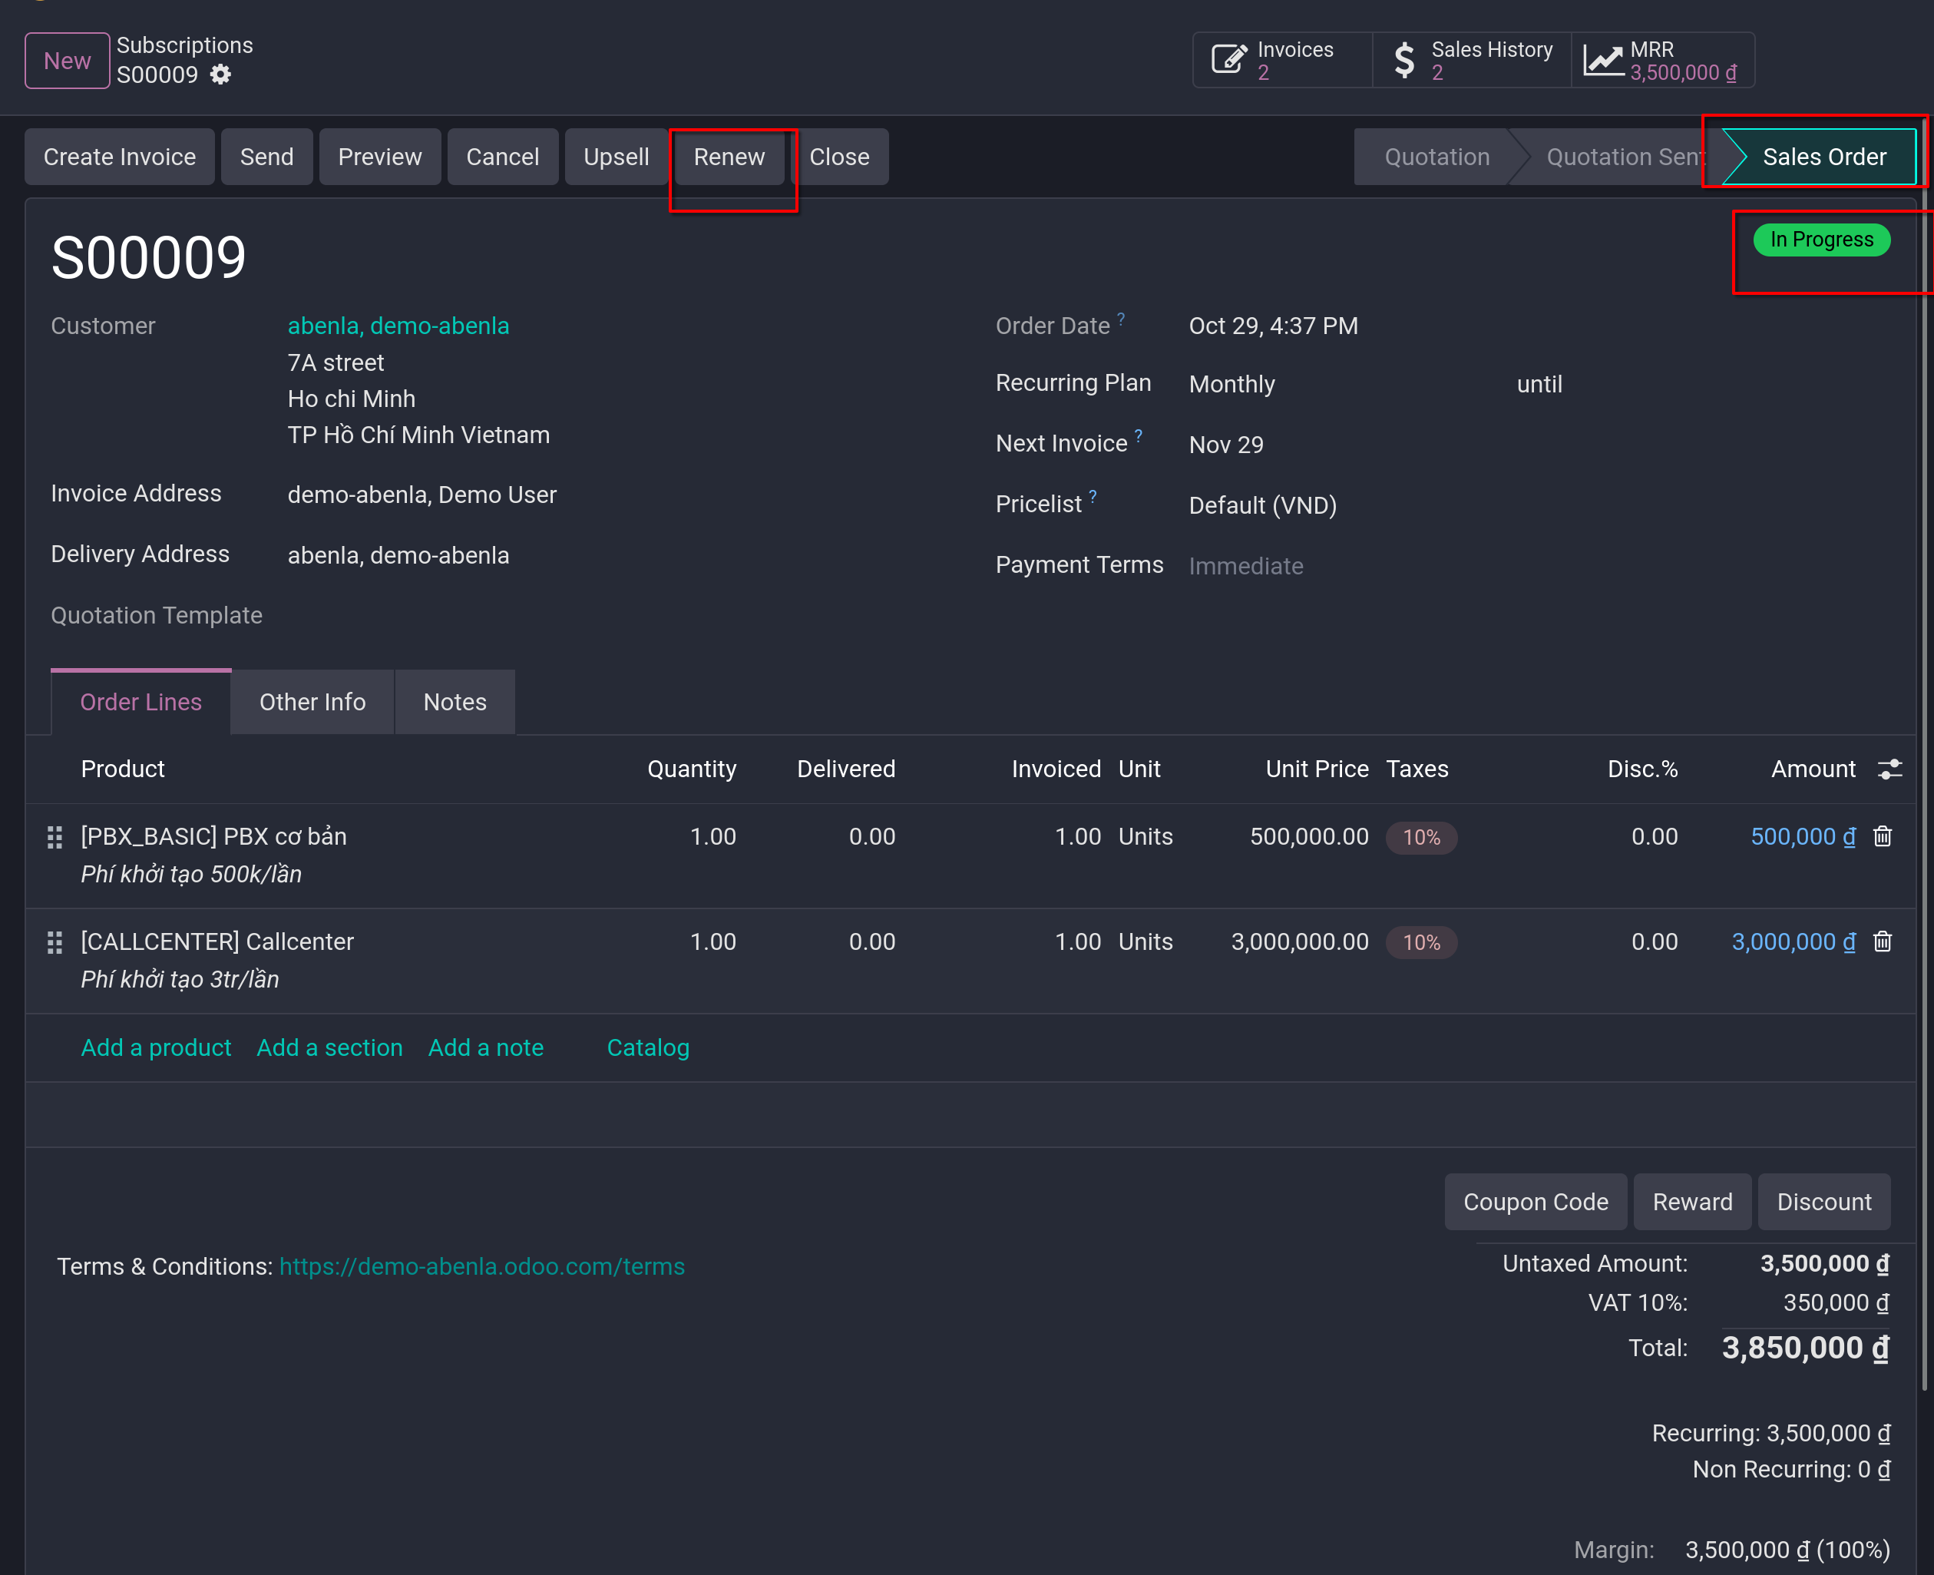Switch to the Other Info tab
Viewport: 1934px width, 1575px height.
coord(312,701)
